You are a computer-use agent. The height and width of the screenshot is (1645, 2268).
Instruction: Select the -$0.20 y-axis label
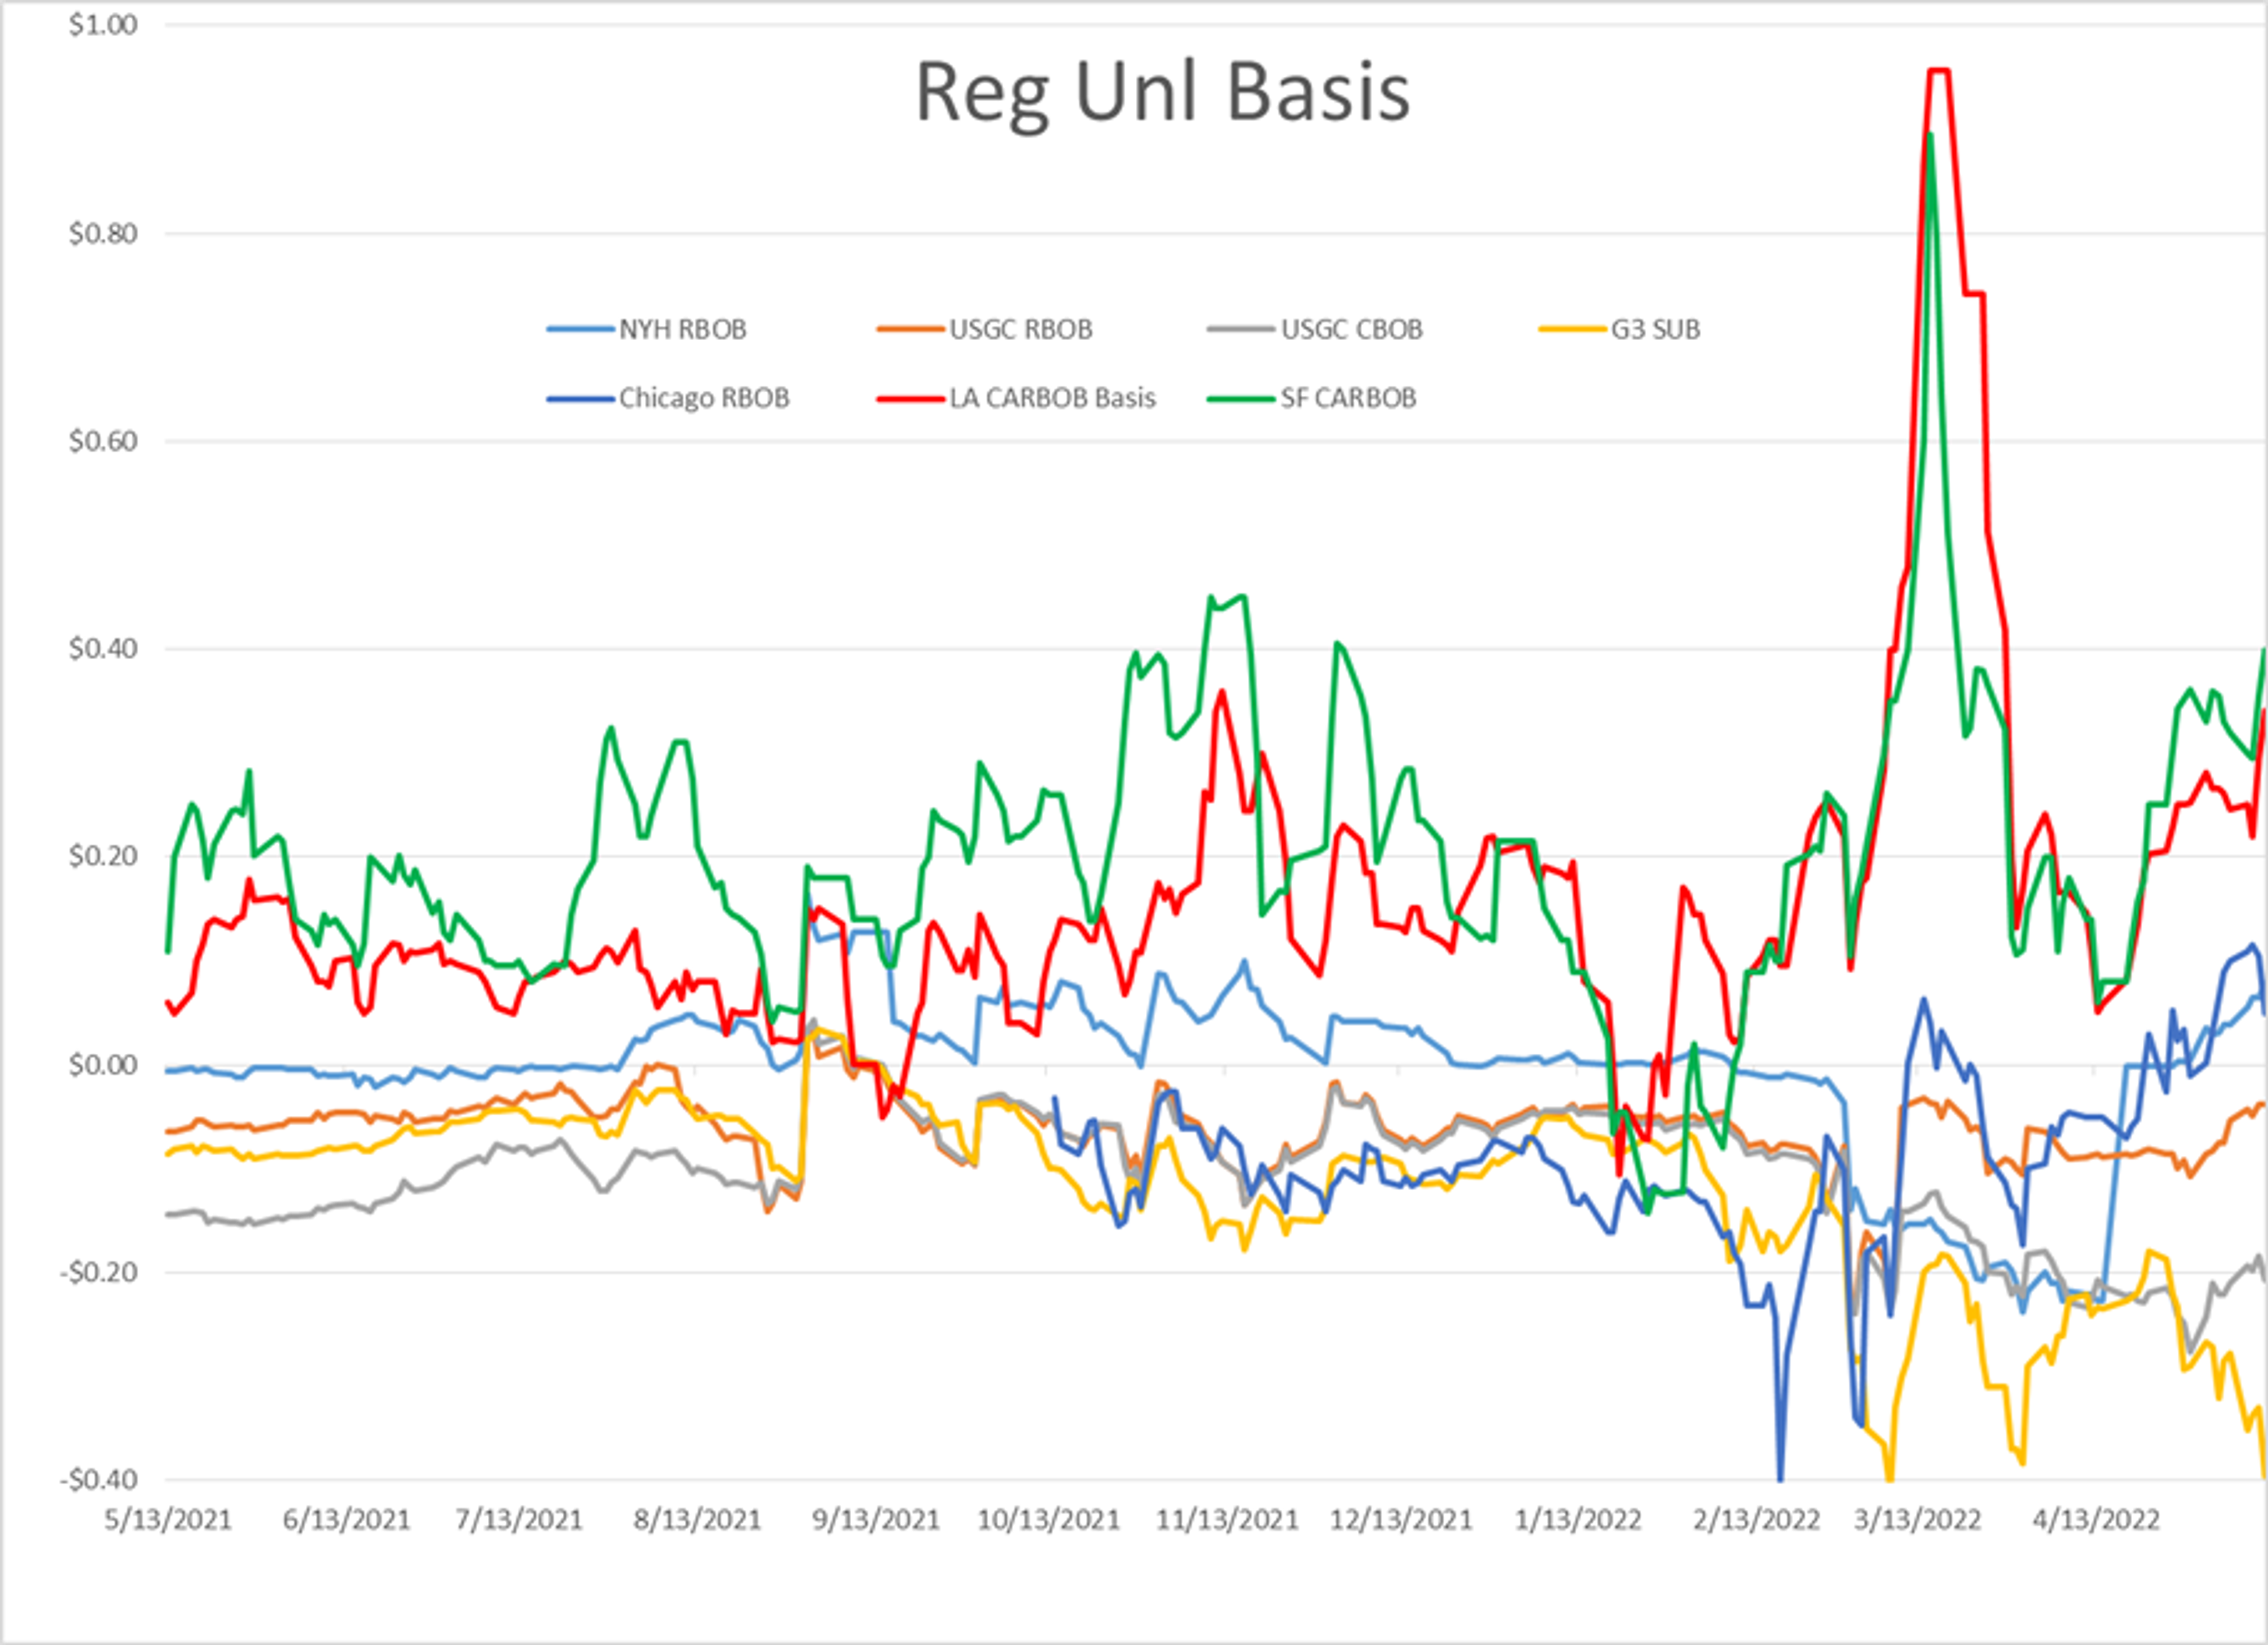click(x=99, y=1272)
